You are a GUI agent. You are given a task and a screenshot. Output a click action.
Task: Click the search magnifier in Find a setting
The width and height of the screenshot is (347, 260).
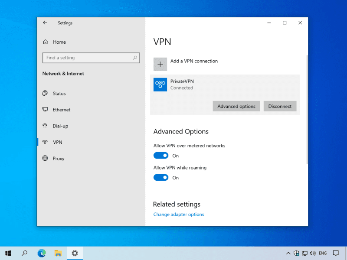tap(135, 58)
